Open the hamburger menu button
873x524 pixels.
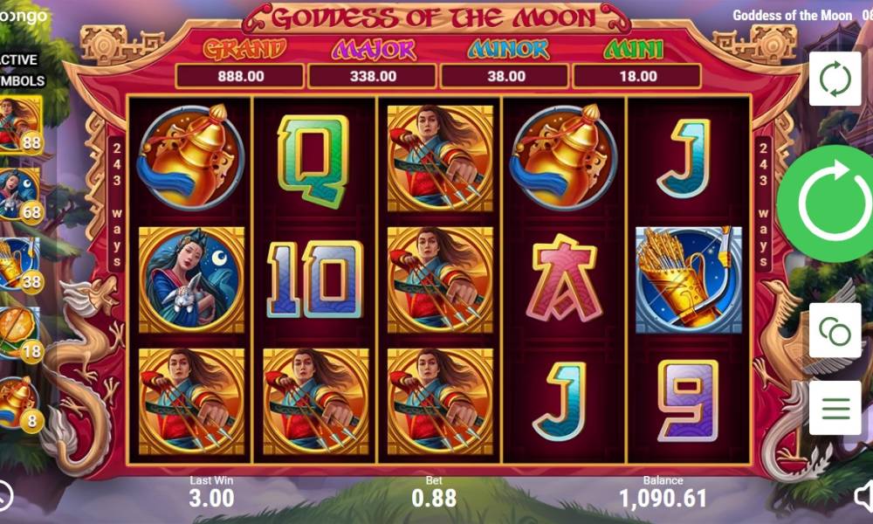(835, 408)
